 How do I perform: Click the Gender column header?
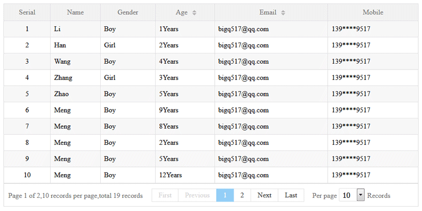(x=128, y=13)
